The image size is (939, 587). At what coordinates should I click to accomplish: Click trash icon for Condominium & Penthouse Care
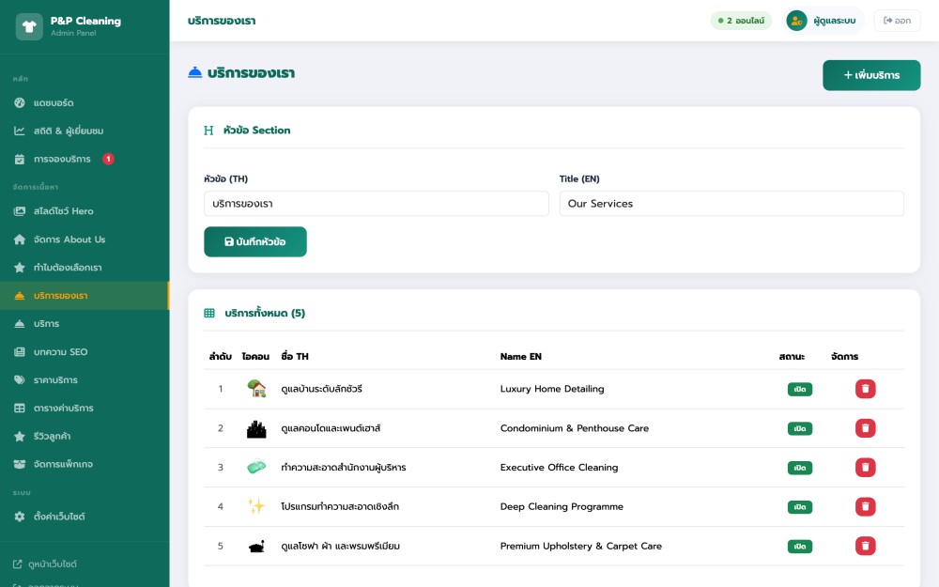click(x=865, y=428)
